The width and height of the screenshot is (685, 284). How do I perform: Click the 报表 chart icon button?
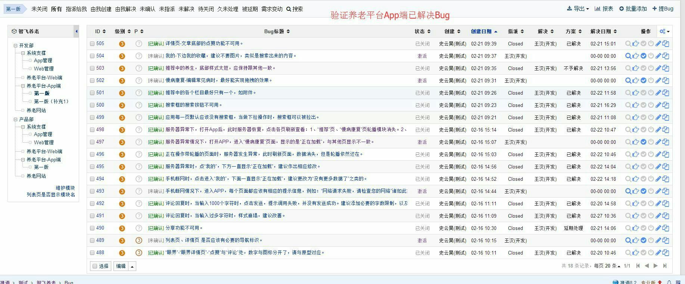(x=604, y=9)
